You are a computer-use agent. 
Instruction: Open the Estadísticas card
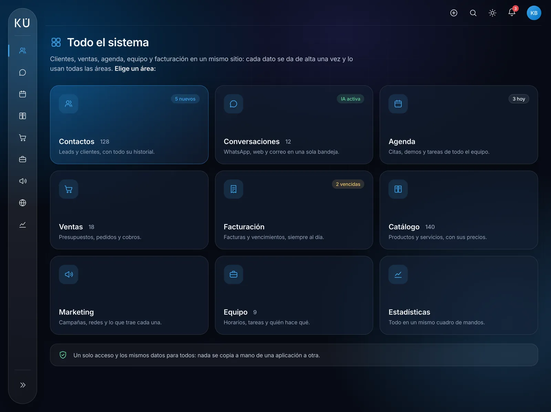click(459, 295)
